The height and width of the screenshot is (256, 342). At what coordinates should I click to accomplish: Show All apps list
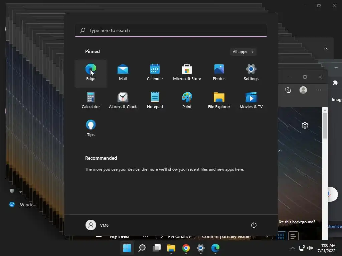tap(243, 52)
